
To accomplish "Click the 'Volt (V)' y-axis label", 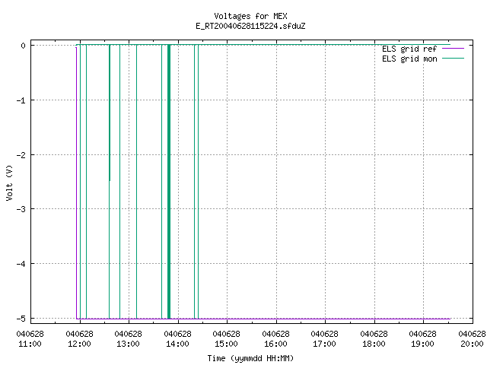I will pos(9,182).
